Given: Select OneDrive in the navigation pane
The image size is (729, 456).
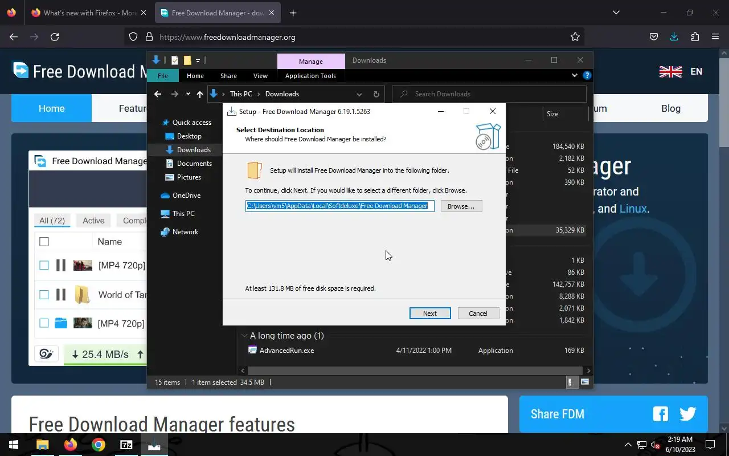Looking at the screenshot, I should click(x=186, y=196).
